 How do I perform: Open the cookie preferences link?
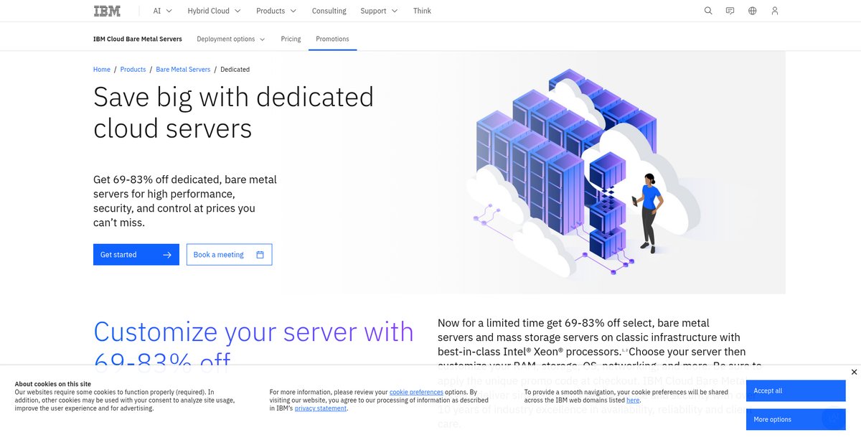pyautogui.click(x=416, y=392)
